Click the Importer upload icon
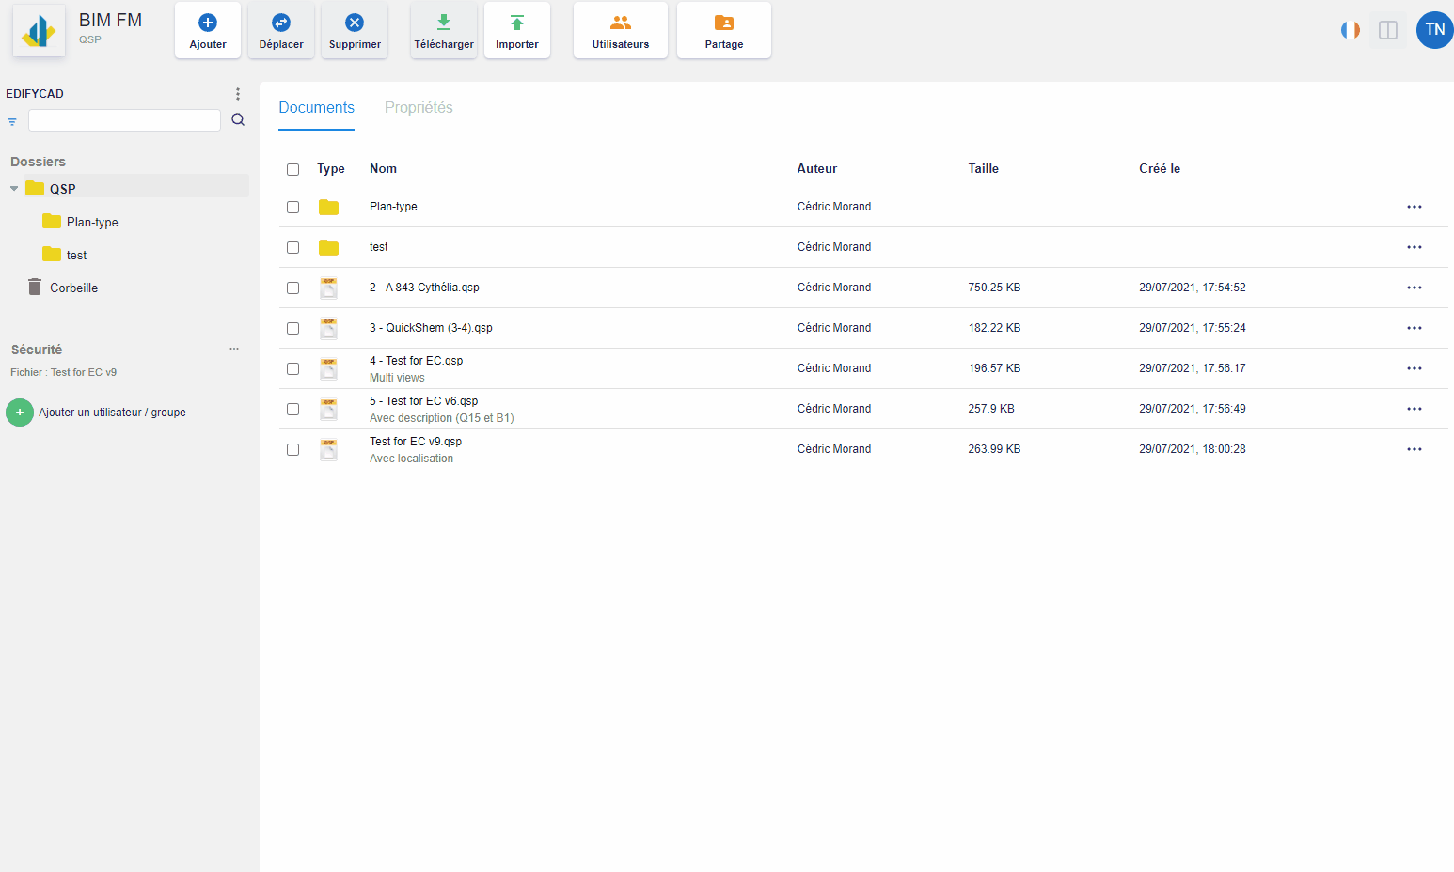This screenshot has height=872, width=1454. click(517, 23)
